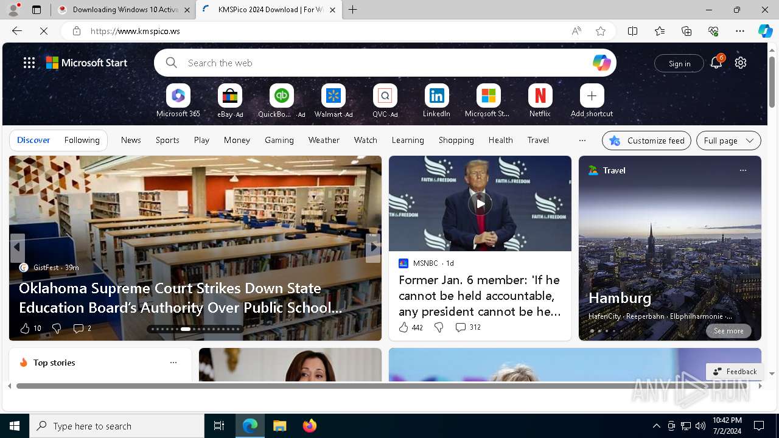
Task: Like the Oklahoma Supreme Court story
Action: (x=25, y=328)
